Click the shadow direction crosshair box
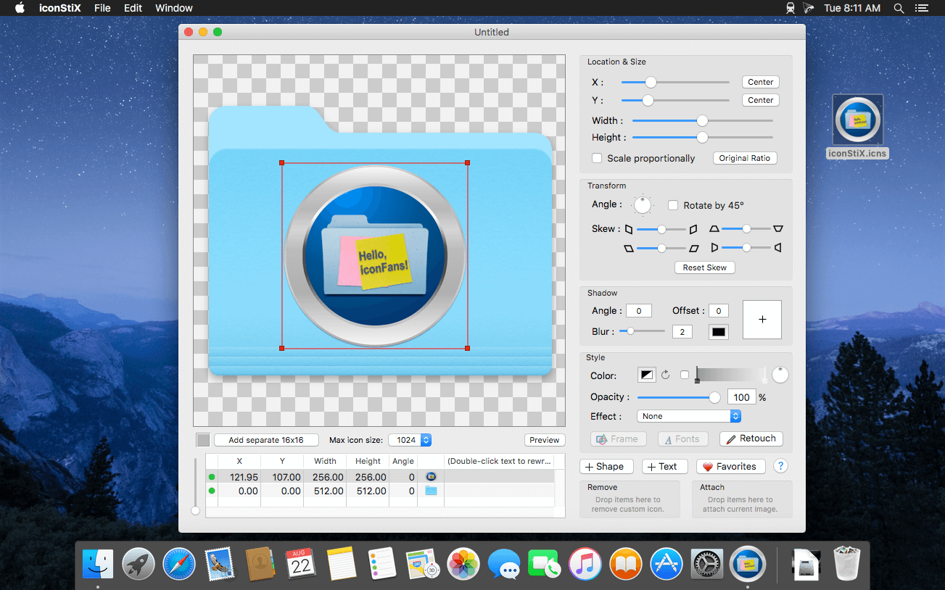The width and height of the screenshot is (945, 590). point(762,320)
